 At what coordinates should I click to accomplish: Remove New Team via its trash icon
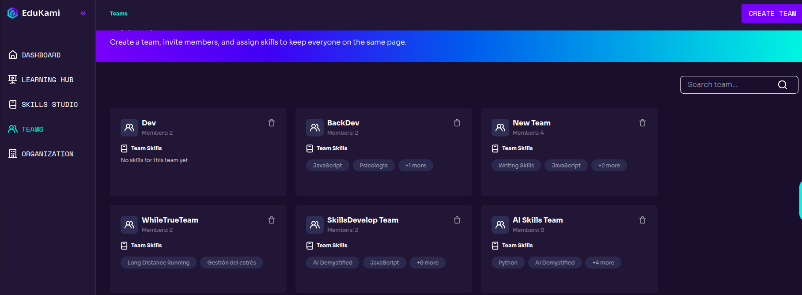point(643,123)
